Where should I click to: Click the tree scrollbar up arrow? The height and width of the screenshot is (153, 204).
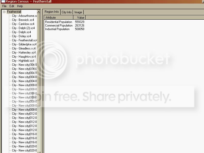pos(39,11)
